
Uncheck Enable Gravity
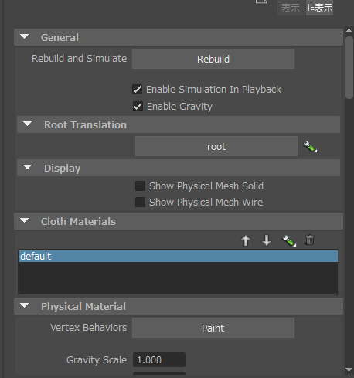pyautogui.click(x=138, y=107)
